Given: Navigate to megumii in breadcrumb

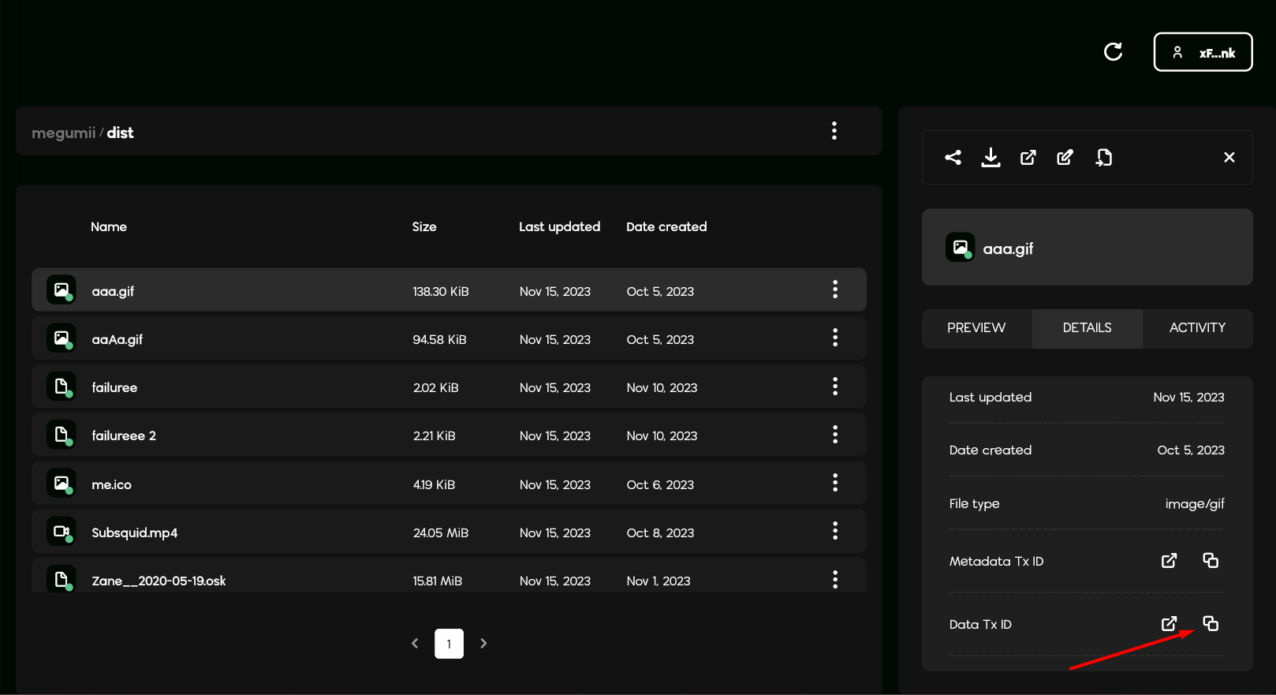Looking at the screenshot, I should (63, 133).
